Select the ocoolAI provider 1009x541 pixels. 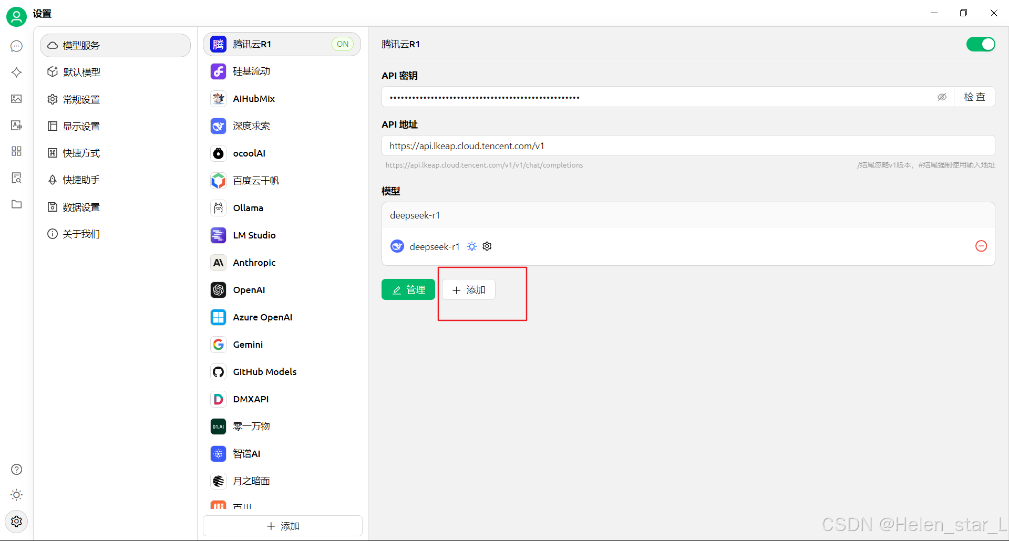click(282, 153)
